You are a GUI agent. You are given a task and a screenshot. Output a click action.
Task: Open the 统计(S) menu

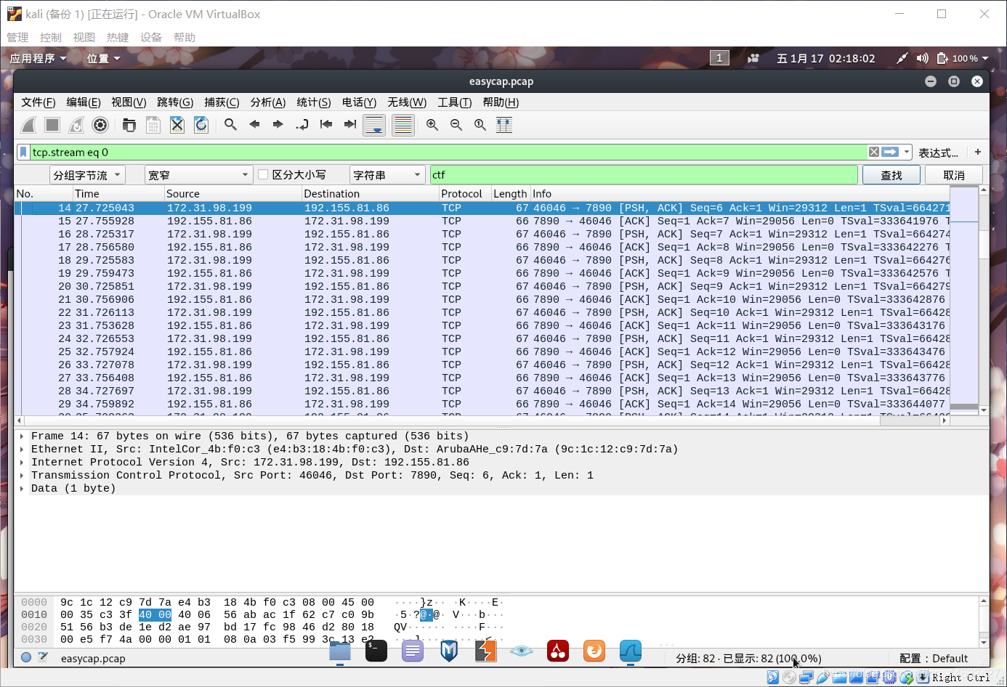coord(314,102)
